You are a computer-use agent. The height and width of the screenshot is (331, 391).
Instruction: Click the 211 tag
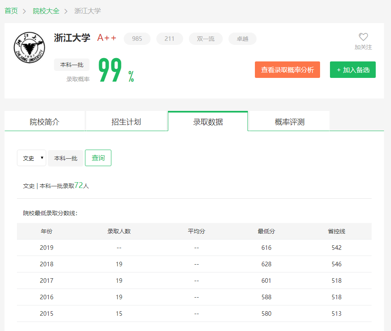[170, 39]
